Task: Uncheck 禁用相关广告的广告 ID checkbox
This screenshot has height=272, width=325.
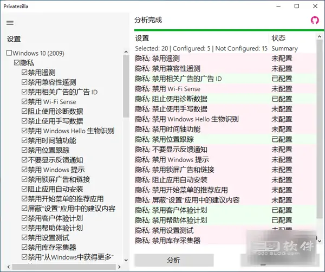Action: click(24, 92)
